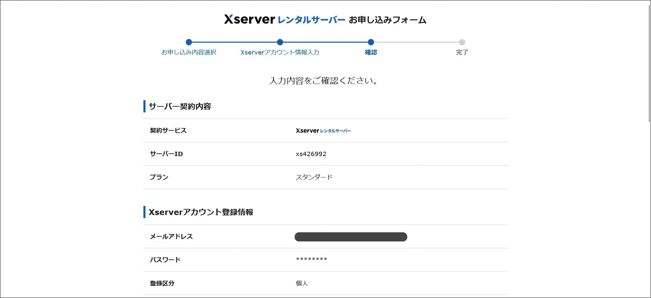
Task: Click the 確認 step label
Action: tap(371, 52)
